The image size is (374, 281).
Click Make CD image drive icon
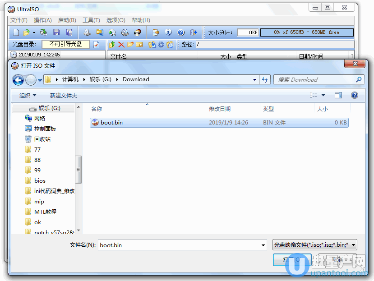click(x=87, y=32)
